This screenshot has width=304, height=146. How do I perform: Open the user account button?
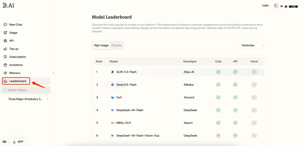tap(287, 6)
